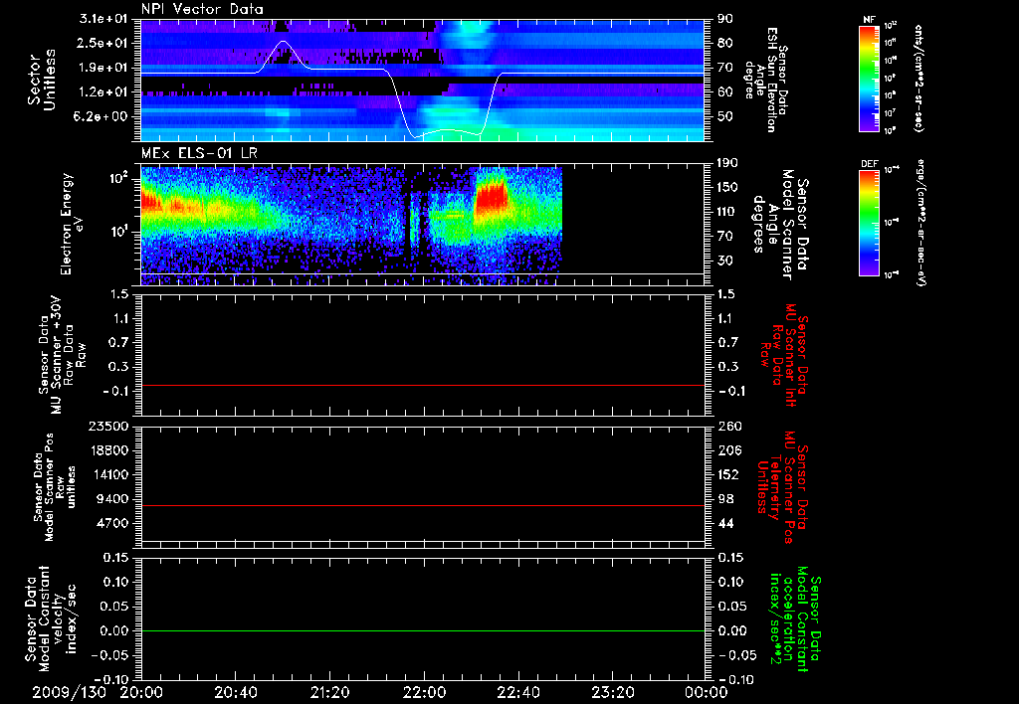Click the "DEF" label above color bar

point(869,164)
